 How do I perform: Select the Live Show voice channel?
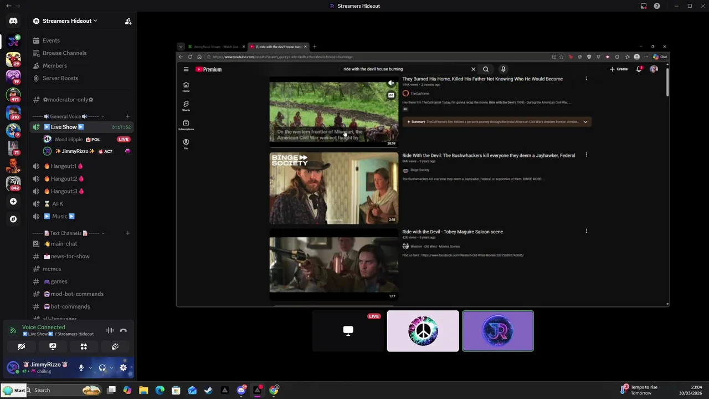tap(82, 127)
